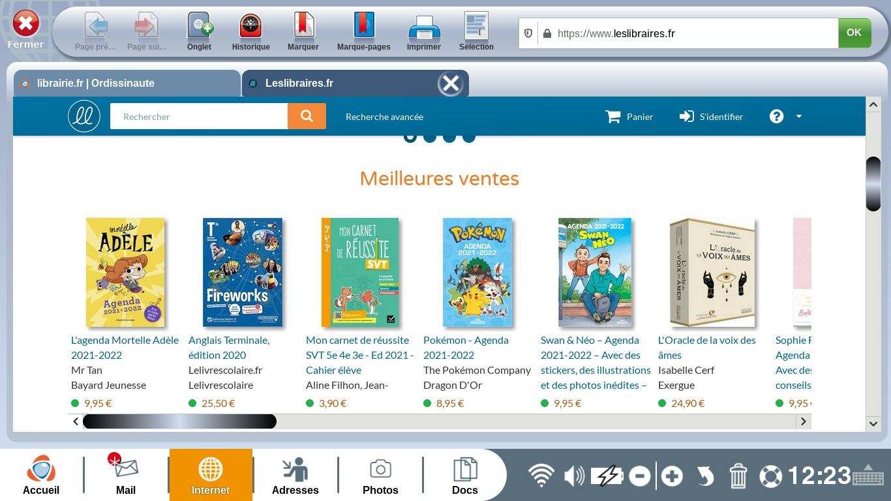Switch to librairie.fr Ordissinaute tab
Viewport: 891px width, 501px height.
pyautogui.click(x=127, y=83)
